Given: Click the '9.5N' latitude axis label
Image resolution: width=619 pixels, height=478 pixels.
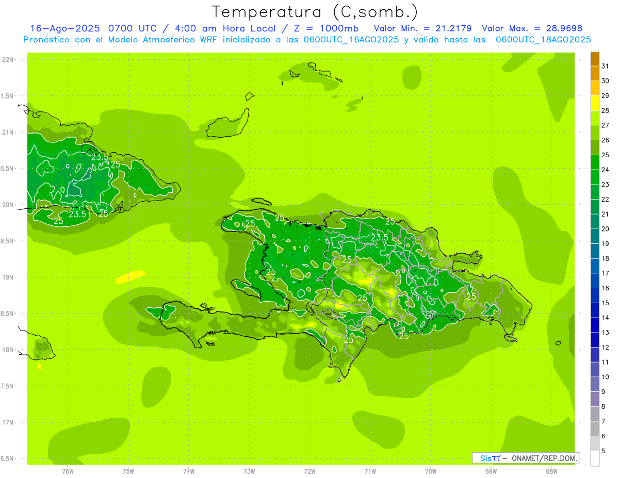Looking at the screenshot, I should tap(8, 241).
